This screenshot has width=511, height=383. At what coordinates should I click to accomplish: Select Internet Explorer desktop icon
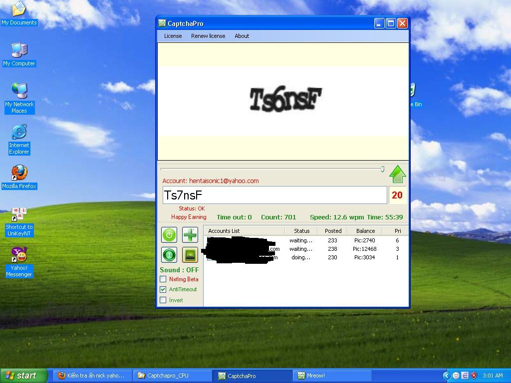pyautogui.click(x=19, y=140)
